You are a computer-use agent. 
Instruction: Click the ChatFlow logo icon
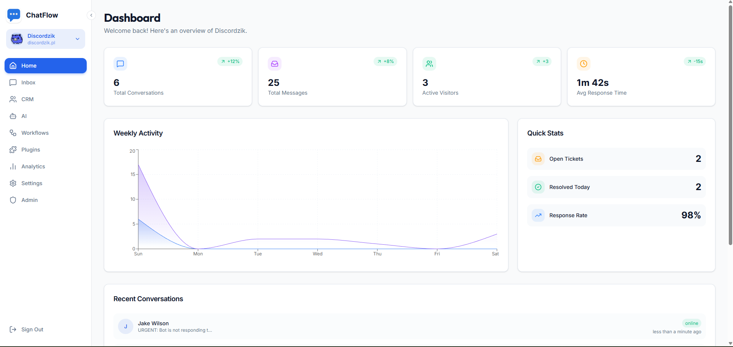pyautogui.click(x=14, y=15)
